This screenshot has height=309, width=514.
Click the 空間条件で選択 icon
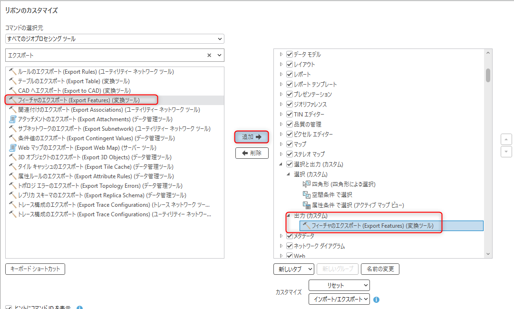pos(306,195)
